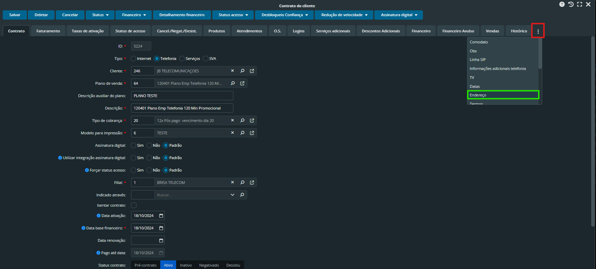Choose Sim for Assinatura digital
This screenshot has width=596, height=269.
[133, 145]
